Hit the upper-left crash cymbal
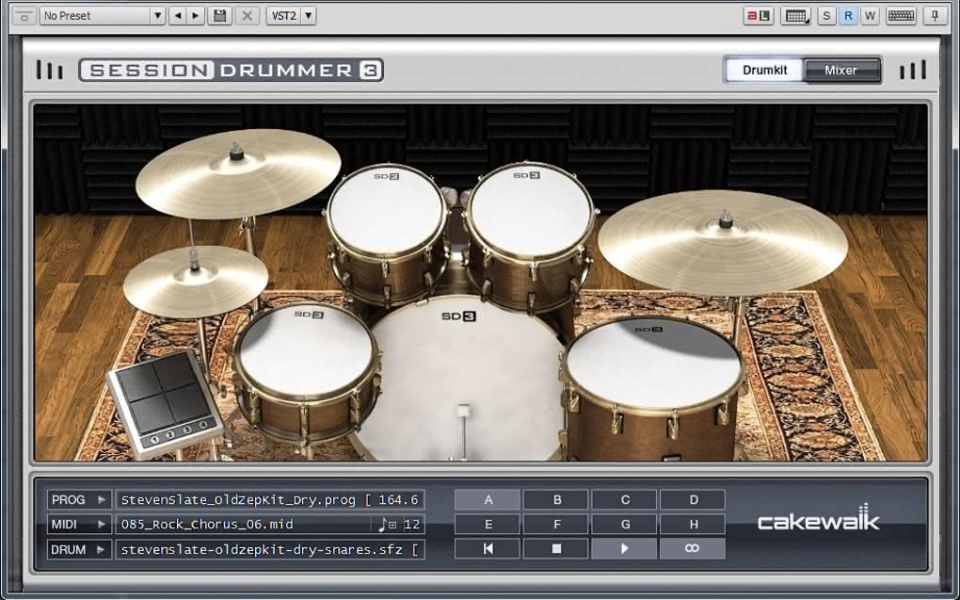960x600 pixels. [237, 172]
